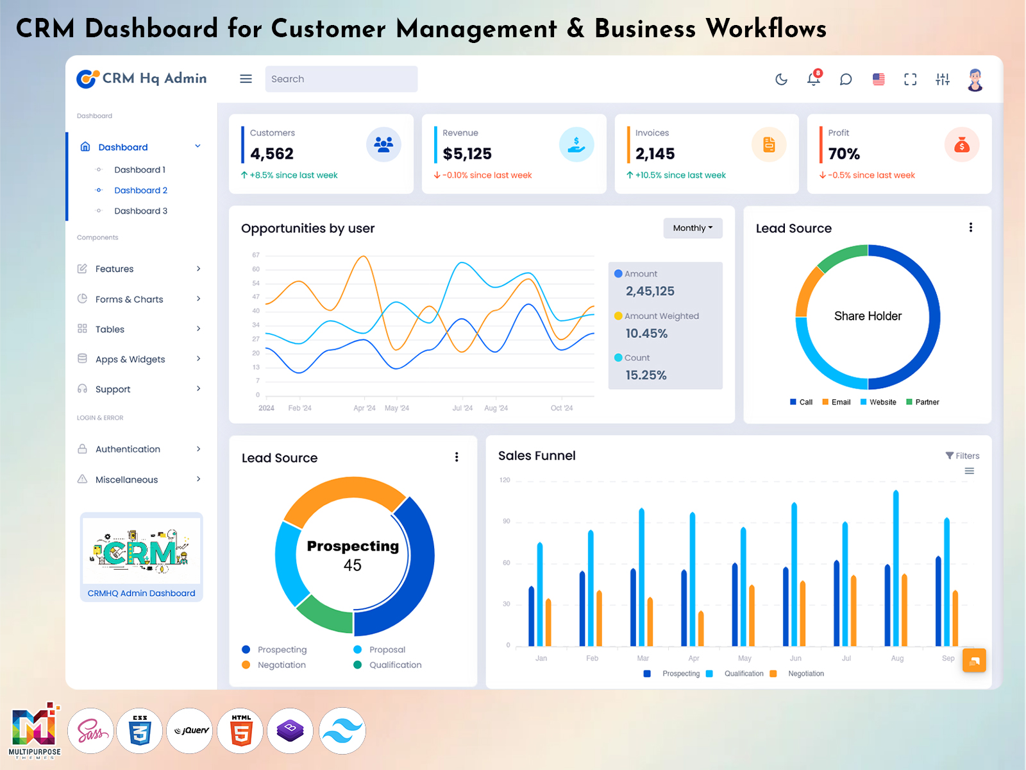Click the Revenue hand-coin icon
Image resolution: width=1026 pixels, height=770 pixels.
[x=576, y=144]
